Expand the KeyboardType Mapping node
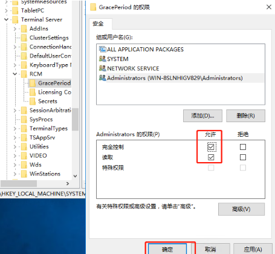The width and height of the screenshot is (275, 254). [x=15, y=65]
